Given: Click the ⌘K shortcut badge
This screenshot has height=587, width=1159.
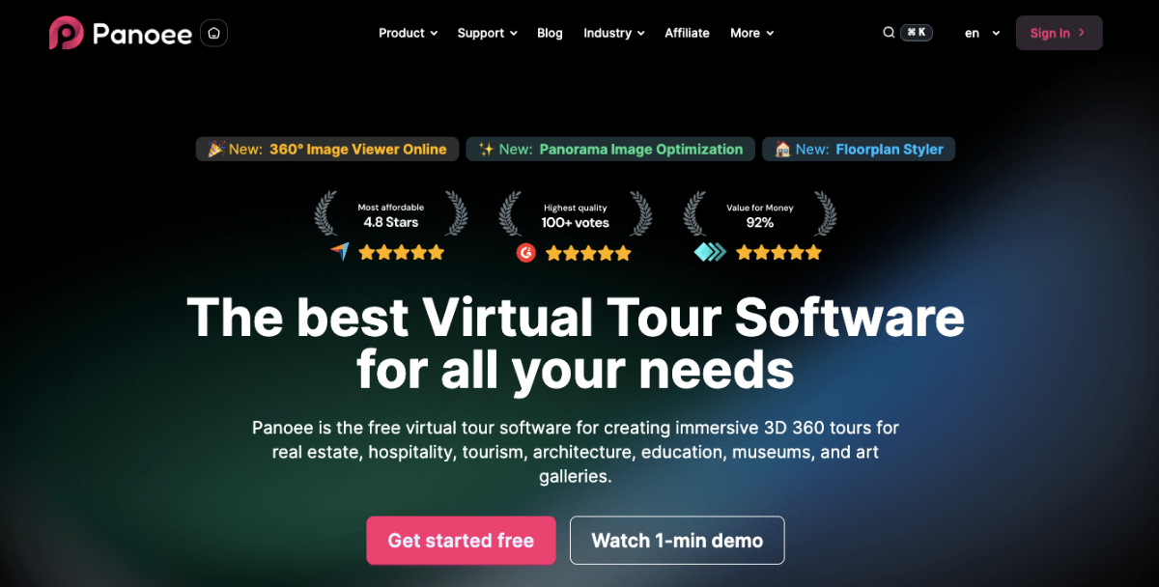Looking at the screenshot, I should point(917,33).
